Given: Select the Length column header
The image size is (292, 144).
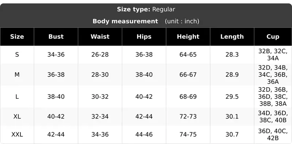Looking at the screenshot, I should [x=232, y=37].
